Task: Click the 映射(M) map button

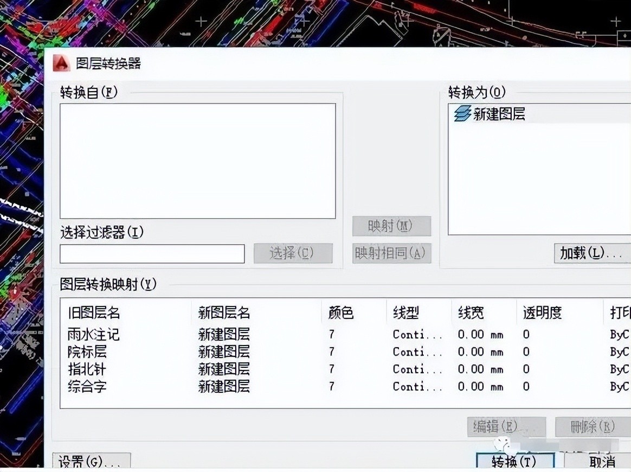Action: [x=391, y=226]
